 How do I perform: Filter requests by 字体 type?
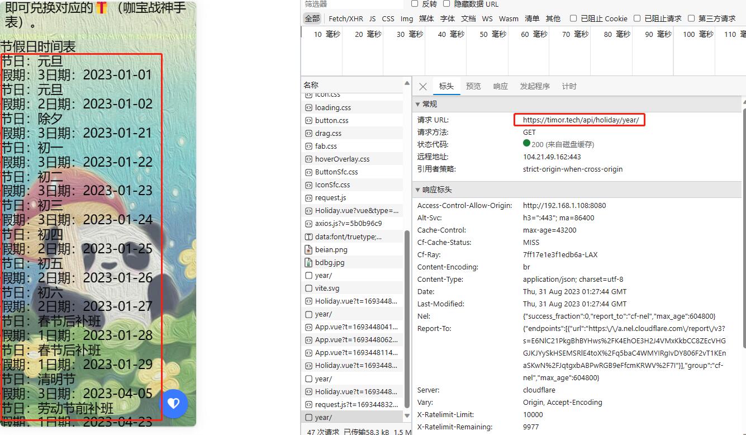click(448, 18)
